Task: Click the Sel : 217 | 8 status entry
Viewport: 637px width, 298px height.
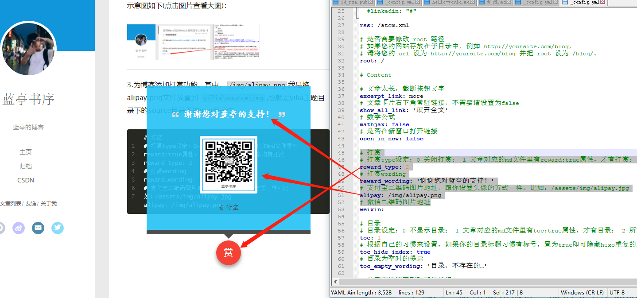Action: coord(508,292)
